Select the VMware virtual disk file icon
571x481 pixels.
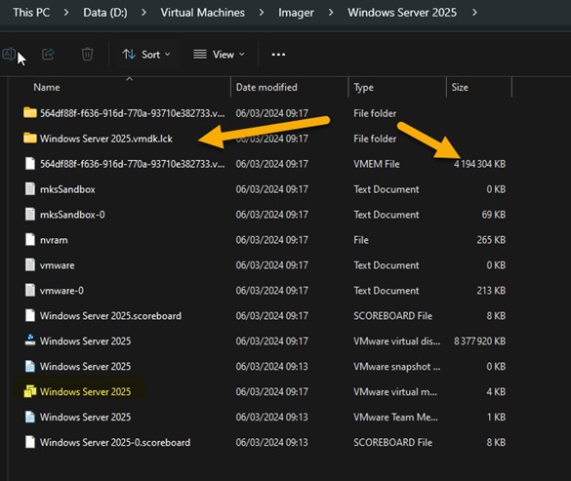coord(30,341)
